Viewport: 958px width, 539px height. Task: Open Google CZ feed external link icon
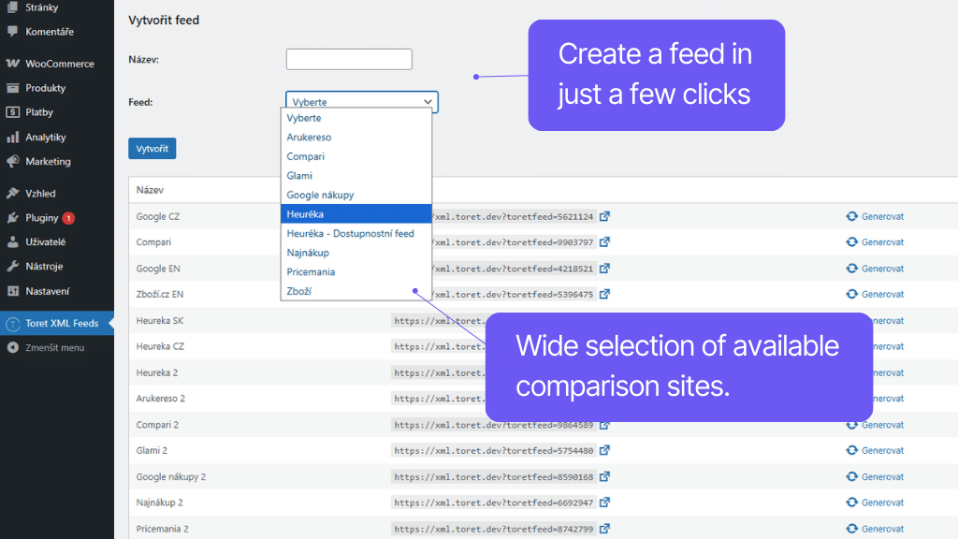point(604,216)
